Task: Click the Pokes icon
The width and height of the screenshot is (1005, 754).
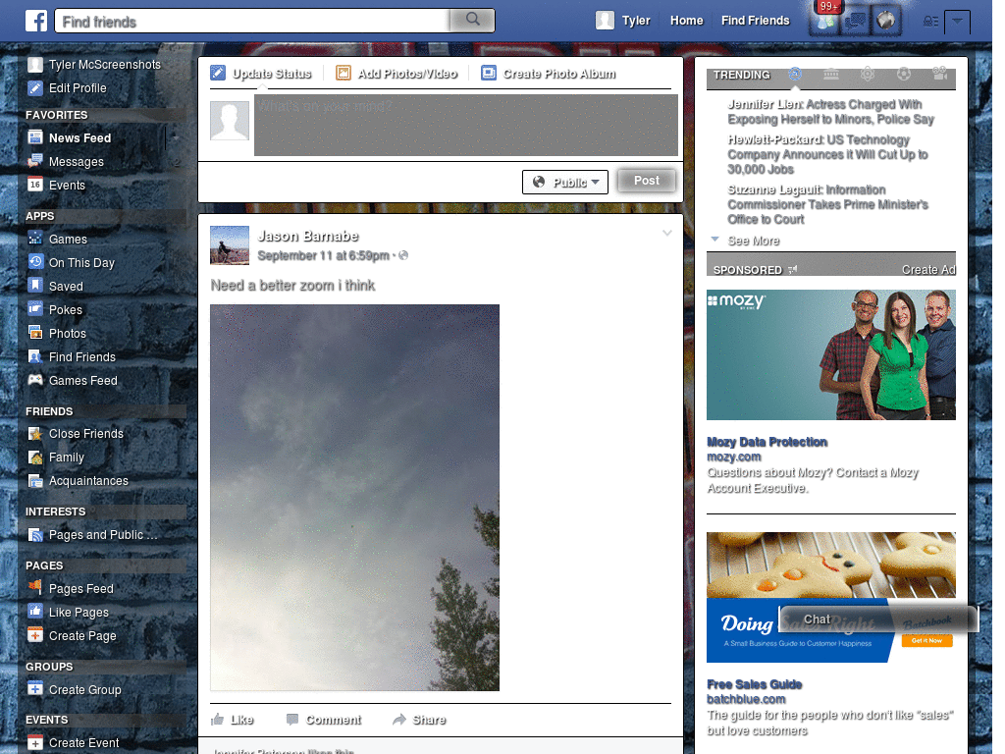Action: click(35, 309)
